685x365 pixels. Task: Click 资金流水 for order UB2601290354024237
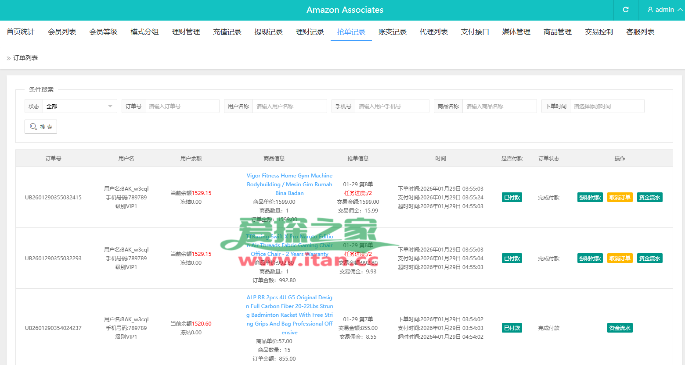coord(620,328)
